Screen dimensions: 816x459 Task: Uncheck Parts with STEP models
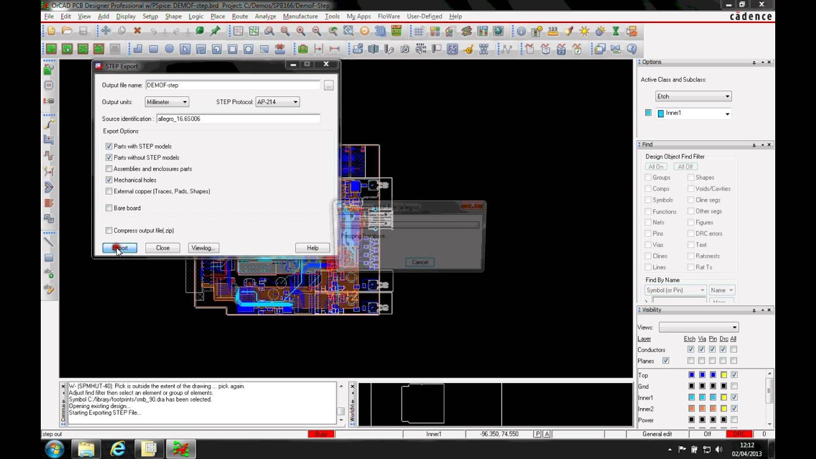click(109, 146)
